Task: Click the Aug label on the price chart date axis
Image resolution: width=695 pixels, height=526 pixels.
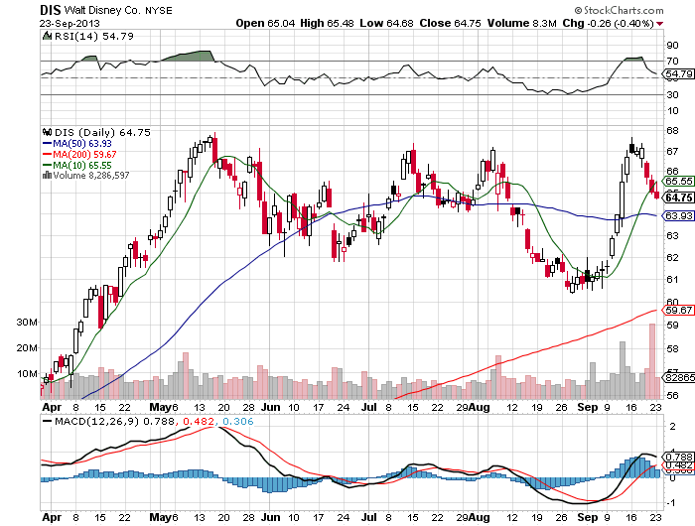Action: click(x=480, y=407)
